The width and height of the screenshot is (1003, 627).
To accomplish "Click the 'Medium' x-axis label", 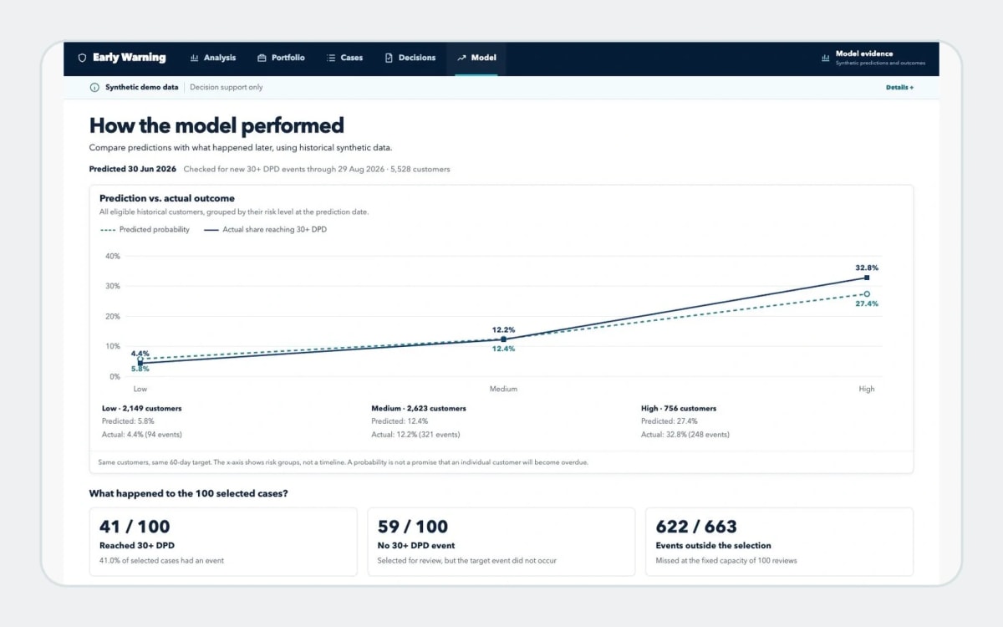I will pos(503,389).
